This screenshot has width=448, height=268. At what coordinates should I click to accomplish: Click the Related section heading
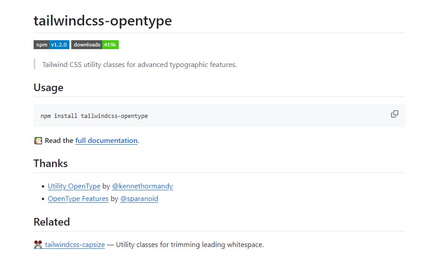pyautogui.click(x=52, y=222)
